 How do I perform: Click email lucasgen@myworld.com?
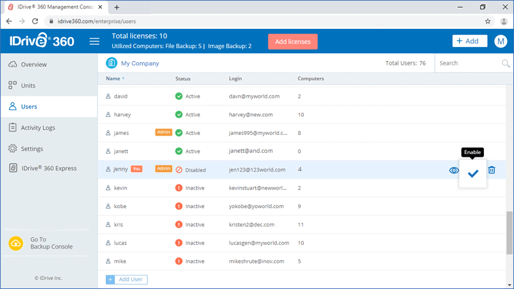pos(259,243)
